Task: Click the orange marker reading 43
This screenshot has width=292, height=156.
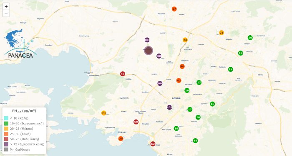Action: click(x=179, y=80)
